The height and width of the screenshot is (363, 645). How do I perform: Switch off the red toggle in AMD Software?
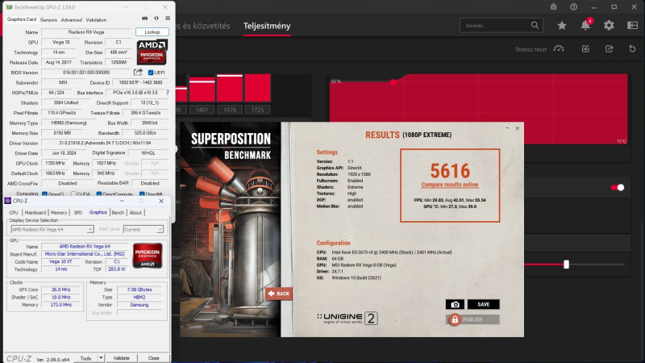coord(617,187)
